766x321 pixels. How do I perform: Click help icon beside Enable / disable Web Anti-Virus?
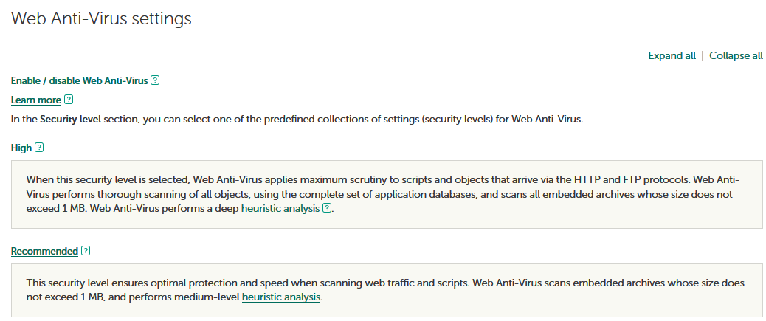[x=155, y=80]
